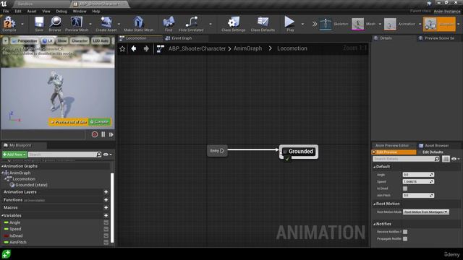
Task: Switch to Blueprint editor mode
Action: (x=439, y=24)
